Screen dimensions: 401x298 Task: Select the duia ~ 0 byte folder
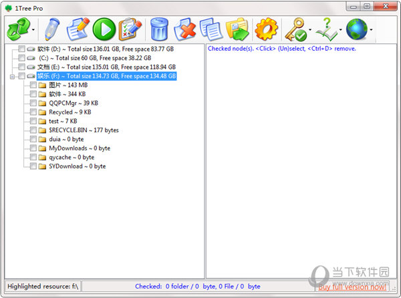[66, 139]
